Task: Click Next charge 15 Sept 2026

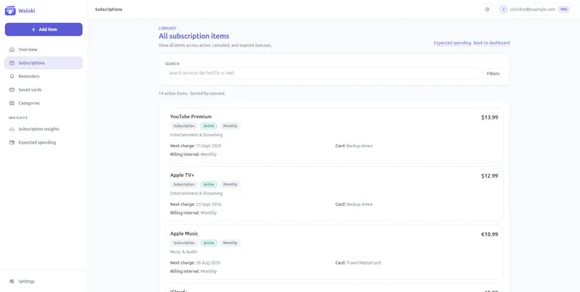Action: click(x=196, y=146)
